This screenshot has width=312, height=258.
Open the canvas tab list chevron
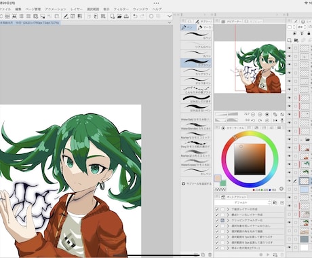(170, 22)
